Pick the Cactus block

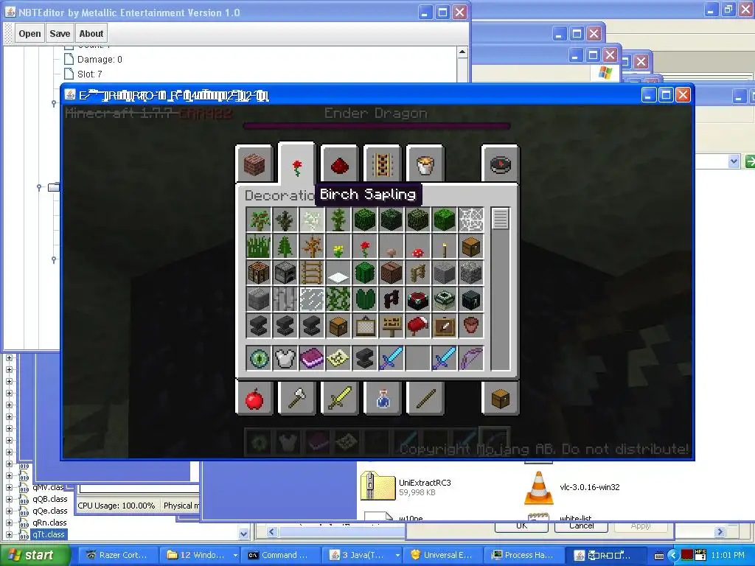(364, 273)
